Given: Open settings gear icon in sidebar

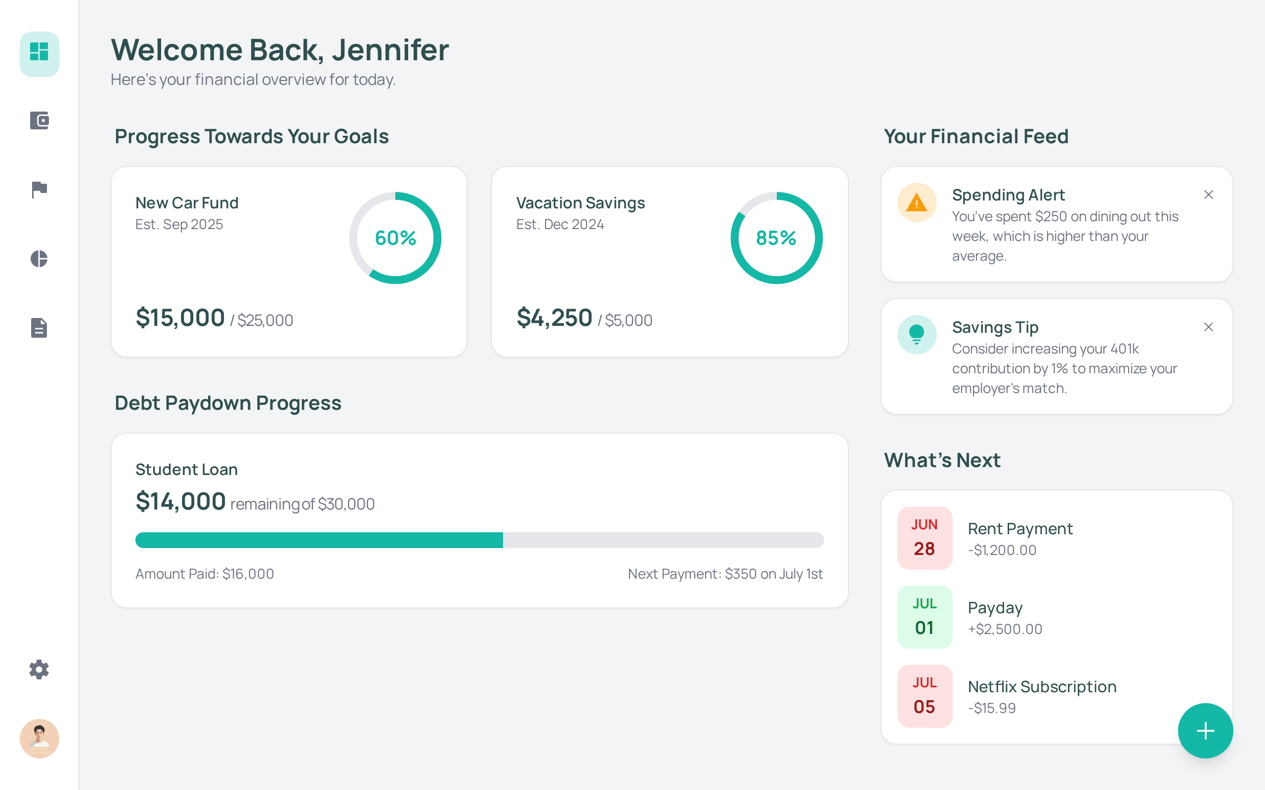Looking at the screenshot, I should click(39, 670).
